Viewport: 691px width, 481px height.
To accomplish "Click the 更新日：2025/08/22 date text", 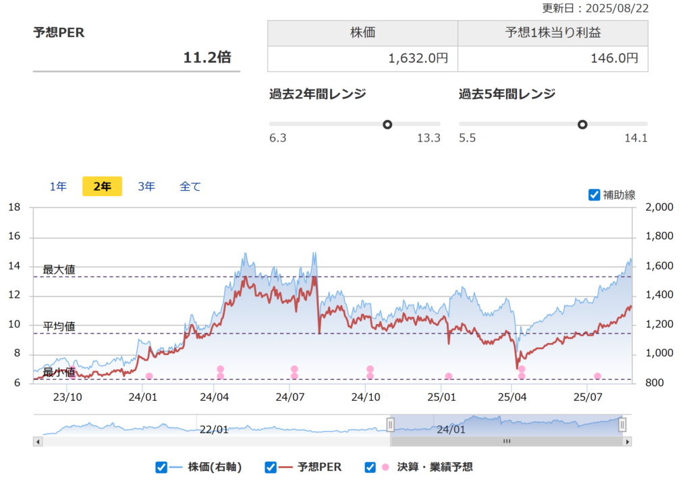I will click(x=595, y=8).
